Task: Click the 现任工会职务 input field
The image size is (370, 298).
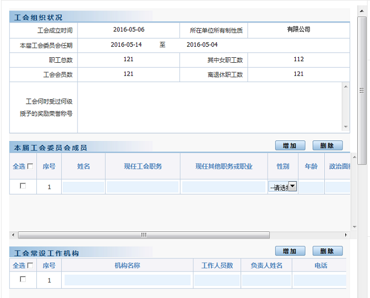Action: [143, 187]
